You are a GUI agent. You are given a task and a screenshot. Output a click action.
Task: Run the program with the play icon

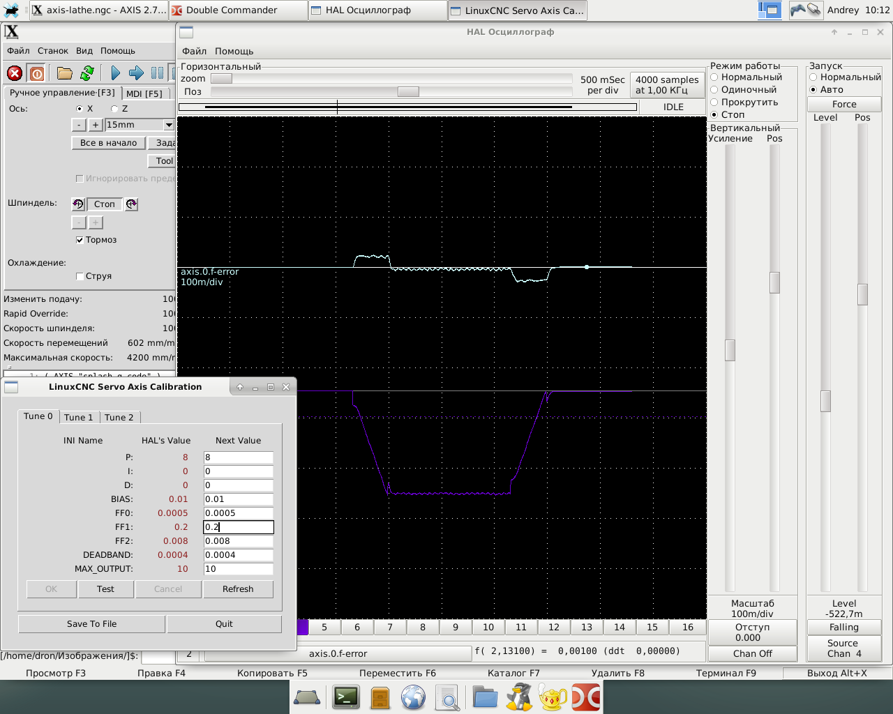[x=116, y=73]
